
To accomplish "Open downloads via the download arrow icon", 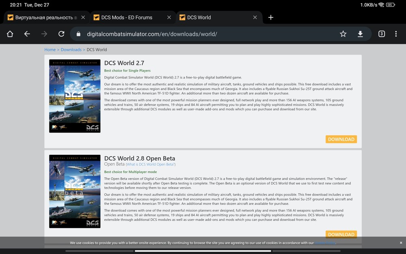I will click(361, 34).
